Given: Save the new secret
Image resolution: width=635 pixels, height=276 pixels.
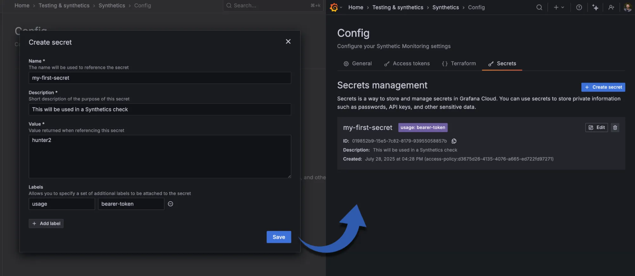Looking at the screenshot, I should [279, 237].
